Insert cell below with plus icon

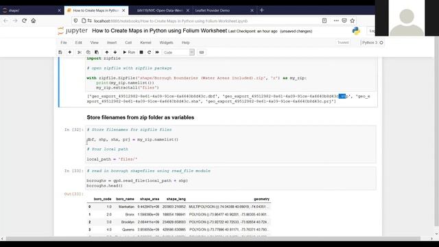pos(70,52)
